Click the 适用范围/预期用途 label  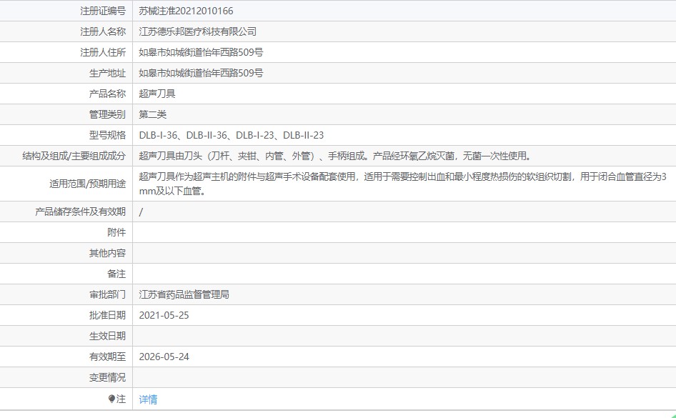pyautogui.click(x=87, y=184)
